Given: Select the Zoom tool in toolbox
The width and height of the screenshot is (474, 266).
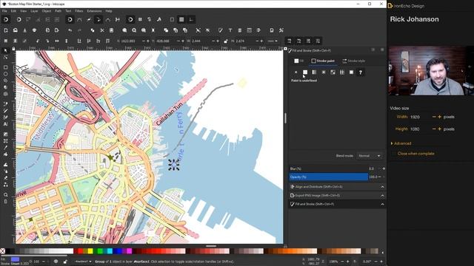Looking at the screenshot, I should [5, 194].
